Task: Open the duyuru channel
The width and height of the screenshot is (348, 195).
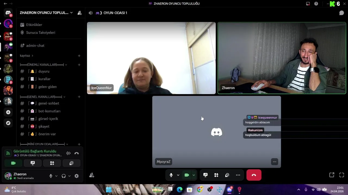Action: point(50,71)
